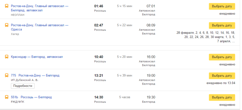Open route 775 Ростов-на-Дону — Белгород
242x110 pixels.
(35, 75)
